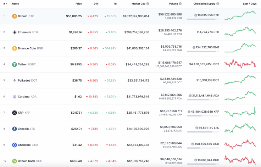Click Bitcoin market cap $1,022,142,983,614
This screenshot has width=261, height=167.
[x=136, y=16]
